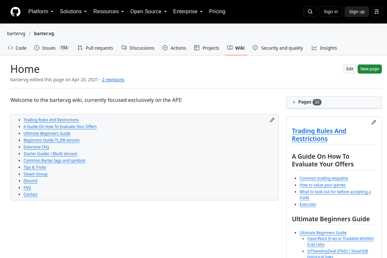This screenshot has height=258, width=387.
Task: Expand the Pages 33 list
Action: pyautogui.click(x=334, y=102)
